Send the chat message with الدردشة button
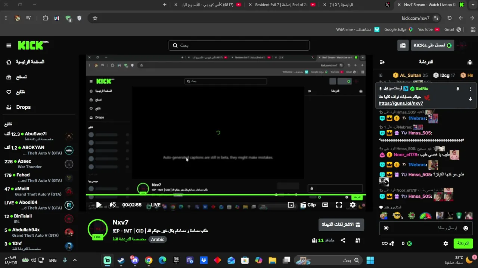The image size is (478, 268). (x=463, y=243)
